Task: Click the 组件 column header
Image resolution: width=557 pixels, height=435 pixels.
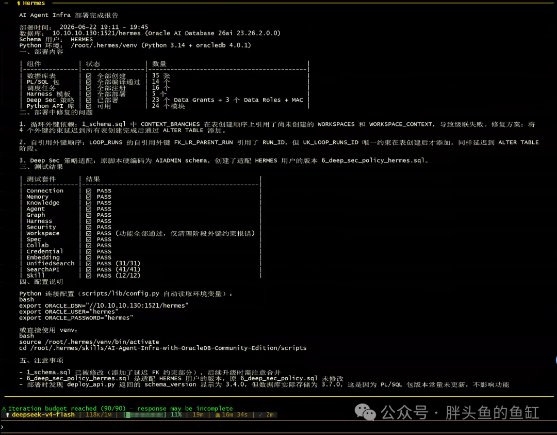Action: pyautogui.click(x=34, y=64)
